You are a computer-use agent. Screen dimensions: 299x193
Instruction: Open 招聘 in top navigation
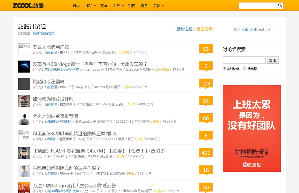click(132, 6)
